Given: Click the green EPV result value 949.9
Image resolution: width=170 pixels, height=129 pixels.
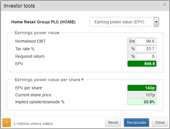Looking at the screenshot, I should click(142, 64).
